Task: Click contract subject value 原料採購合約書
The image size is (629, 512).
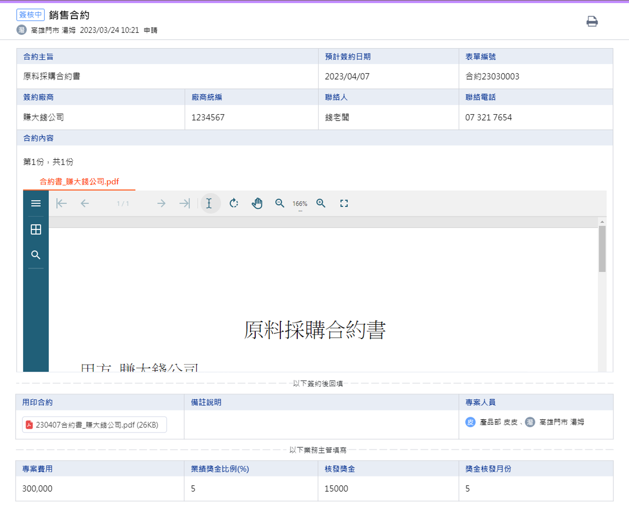Action: (x=52, y=76)
